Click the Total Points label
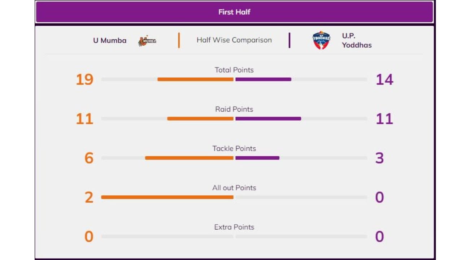462x260 pixels. pyautogui.click(x=234, y=70)
